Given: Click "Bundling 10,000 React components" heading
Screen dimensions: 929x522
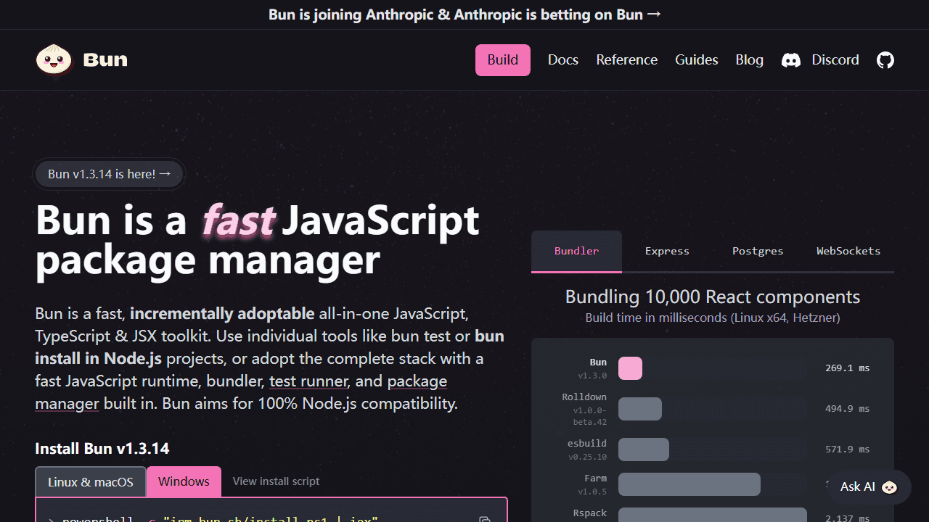Looking at the screenshot, I should pyautogui.click(x=713, y=297).
